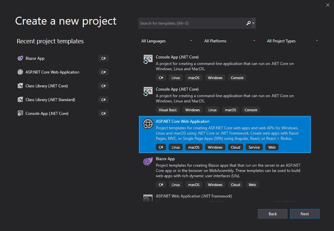Image resolution: width=334 pixels, height=231 pixels.
Task: Select the Blazor App template title in list
Action: (x=165, y=159)
